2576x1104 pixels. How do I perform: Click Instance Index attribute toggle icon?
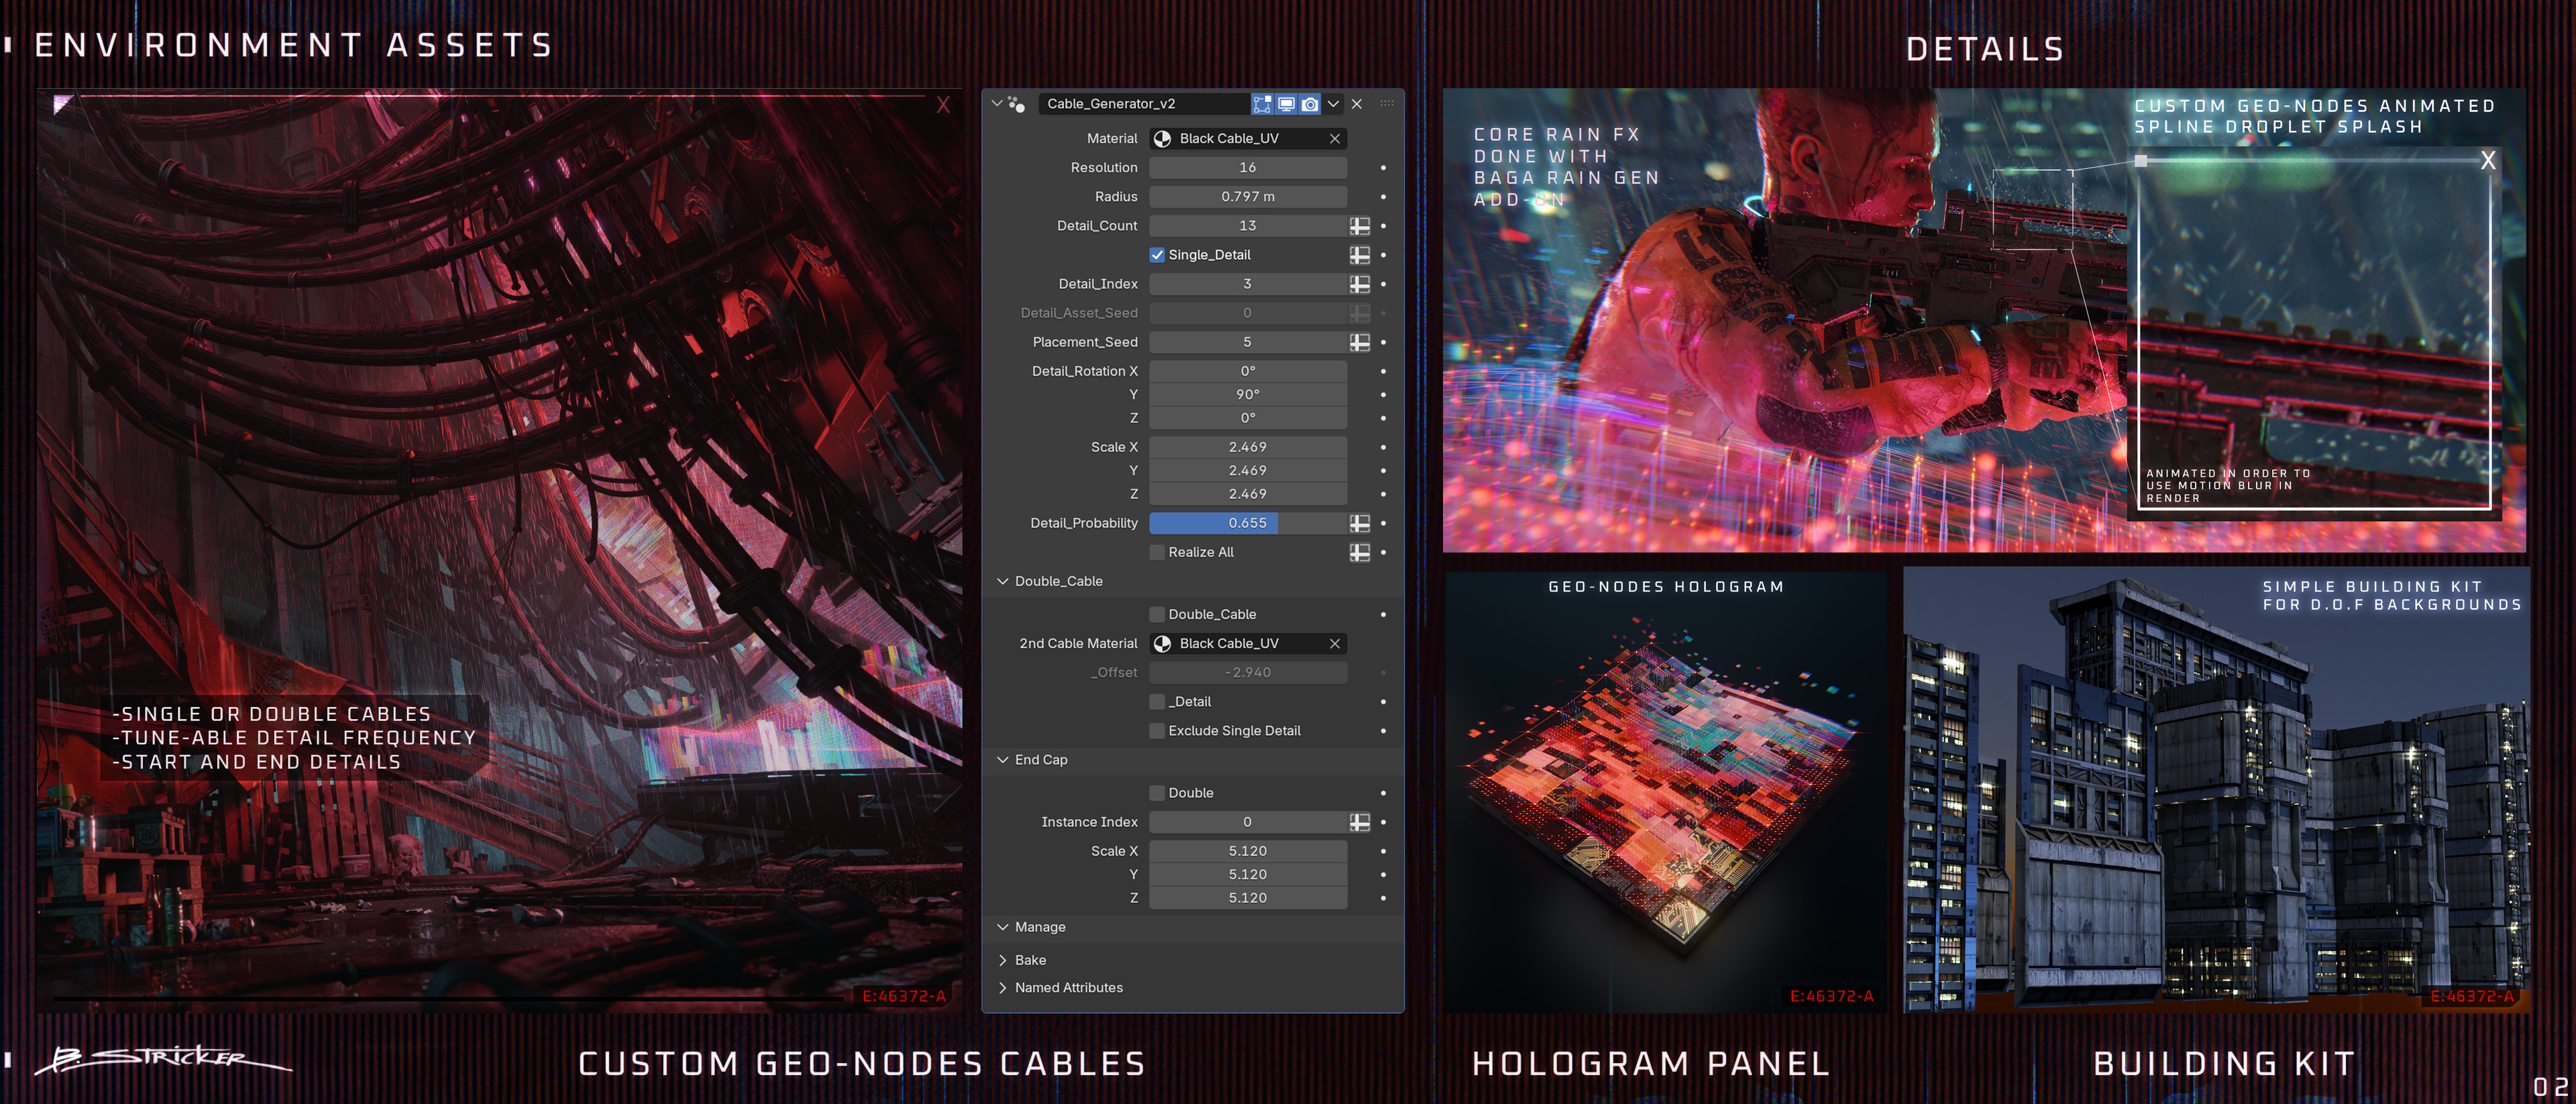click(x=1359, y=822)
